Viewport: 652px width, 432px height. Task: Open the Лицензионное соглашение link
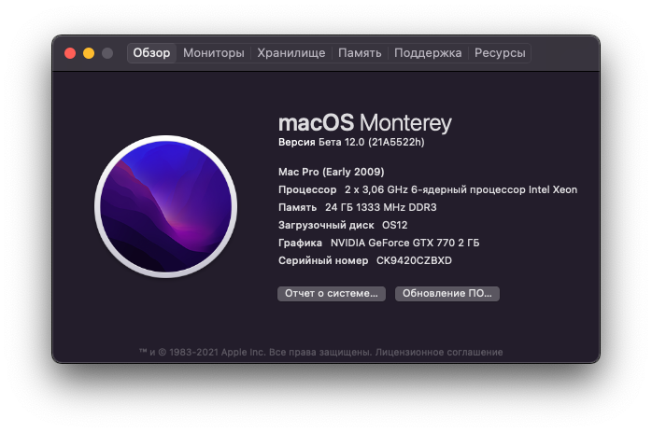point(439,353)
